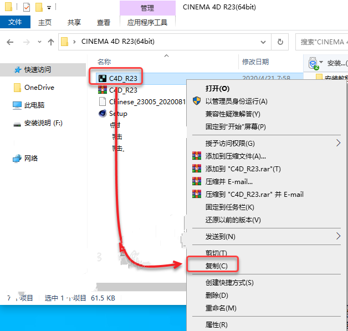Choose 添加到 "C4D_R23.rar"(T)

pyautogui.click(x=243, y=169)
